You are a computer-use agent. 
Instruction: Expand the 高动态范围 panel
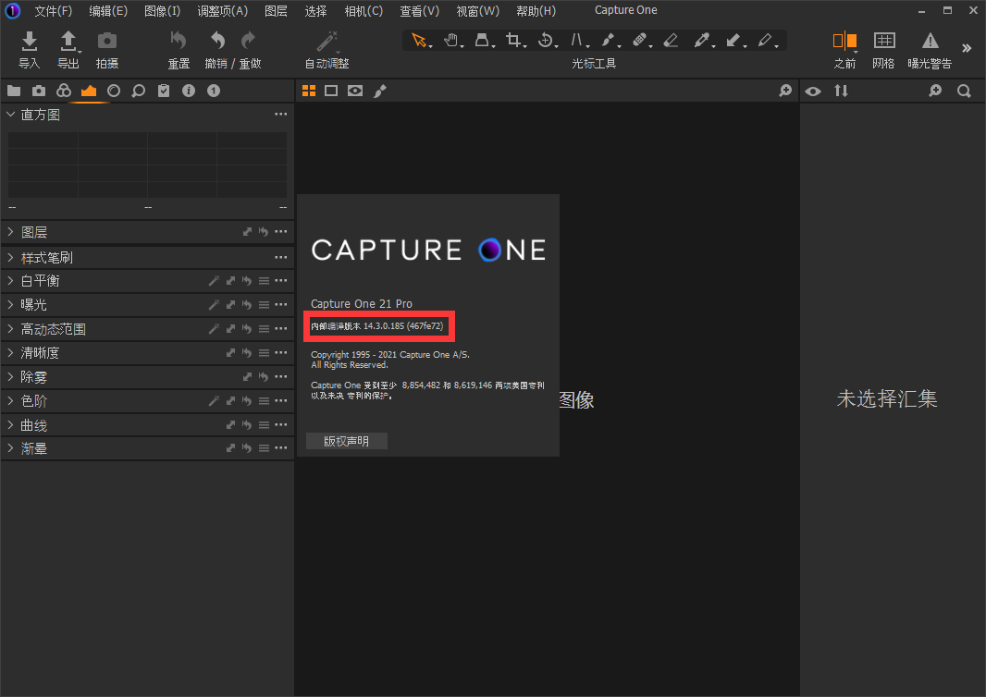[x=11, y=329]
